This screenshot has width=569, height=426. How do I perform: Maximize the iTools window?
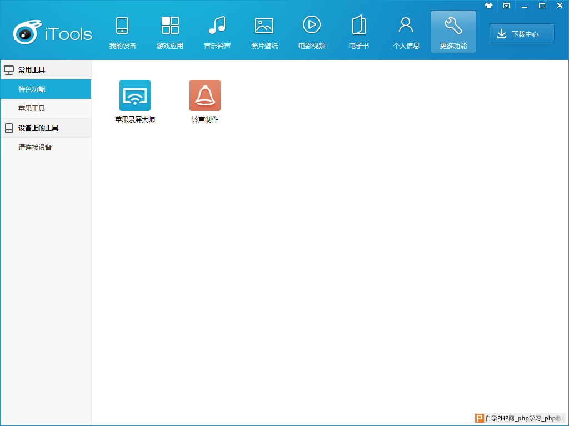coord(542,6)
